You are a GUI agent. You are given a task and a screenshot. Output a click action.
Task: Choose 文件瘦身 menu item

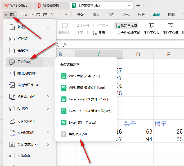(x=30, y=156)
